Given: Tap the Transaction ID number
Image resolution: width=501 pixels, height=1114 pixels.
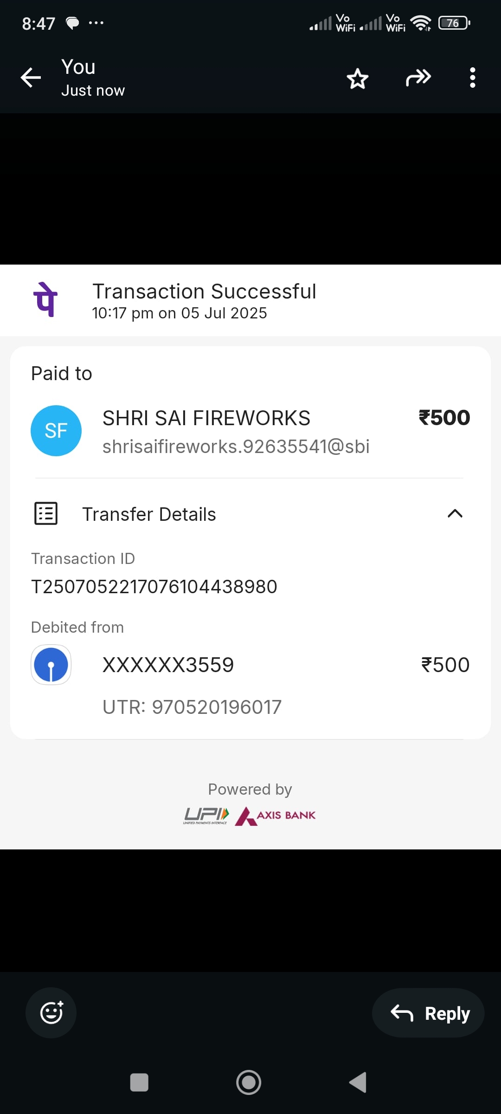Looking at the screenshot, I should (154, 587).
